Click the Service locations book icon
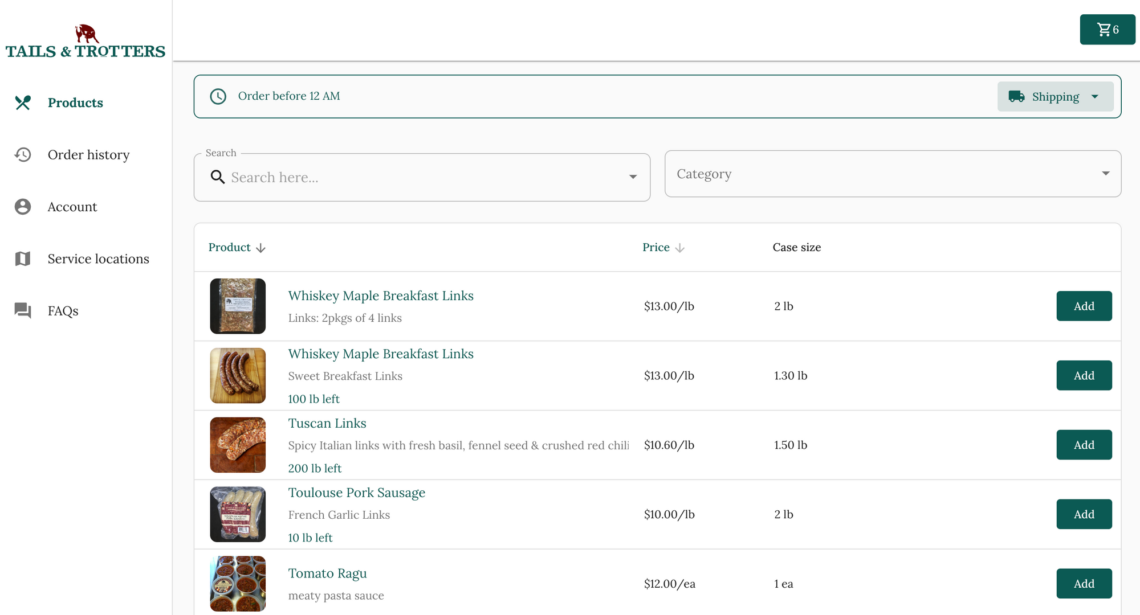1140x615 pixels. (x=23, y=259)
